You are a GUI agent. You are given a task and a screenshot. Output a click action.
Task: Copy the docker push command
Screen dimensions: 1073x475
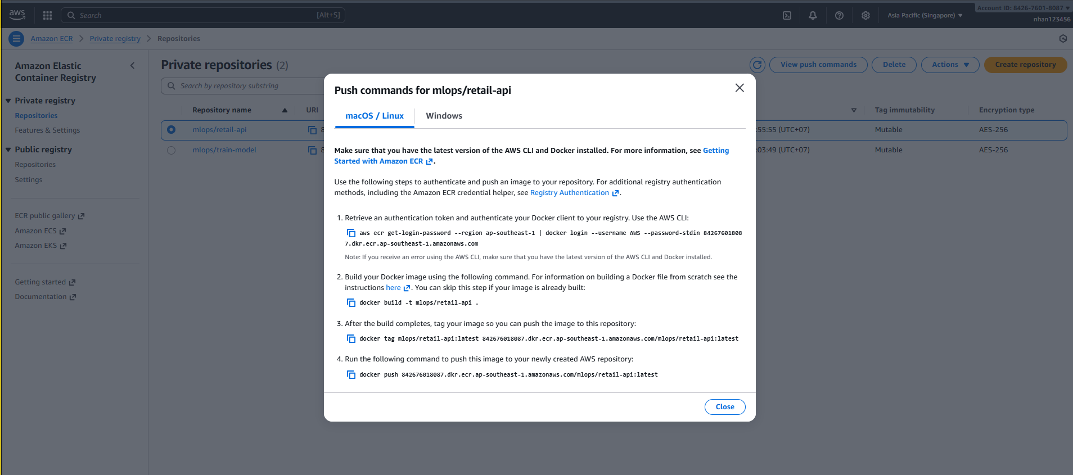[x=351, y=374]
